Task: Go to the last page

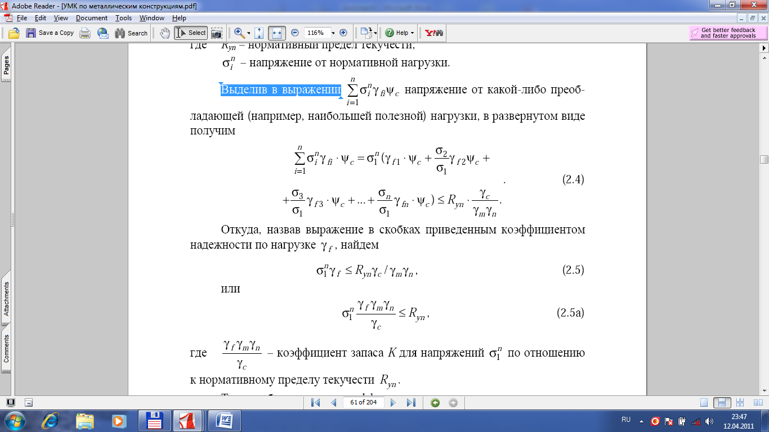Action: click(x=411, y=402)
